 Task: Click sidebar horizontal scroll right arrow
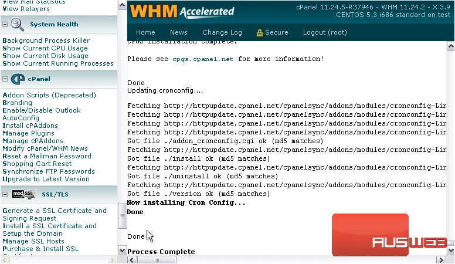(x=112, y=260)
